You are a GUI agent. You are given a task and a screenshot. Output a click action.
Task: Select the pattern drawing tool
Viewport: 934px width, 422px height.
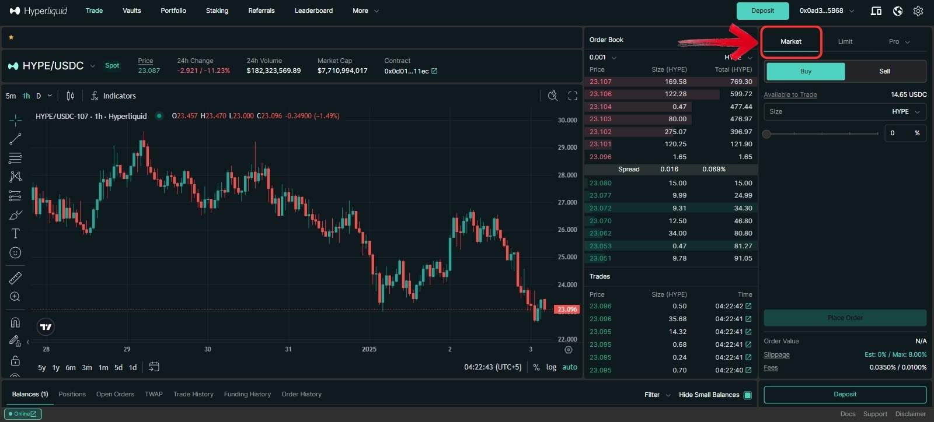[x=16, y=177]
